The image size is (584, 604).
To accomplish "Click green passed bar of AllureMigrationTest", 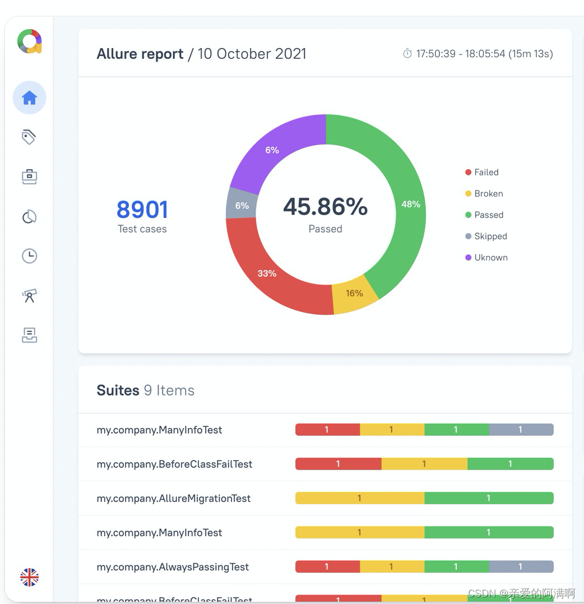I will tap(489, 498).
